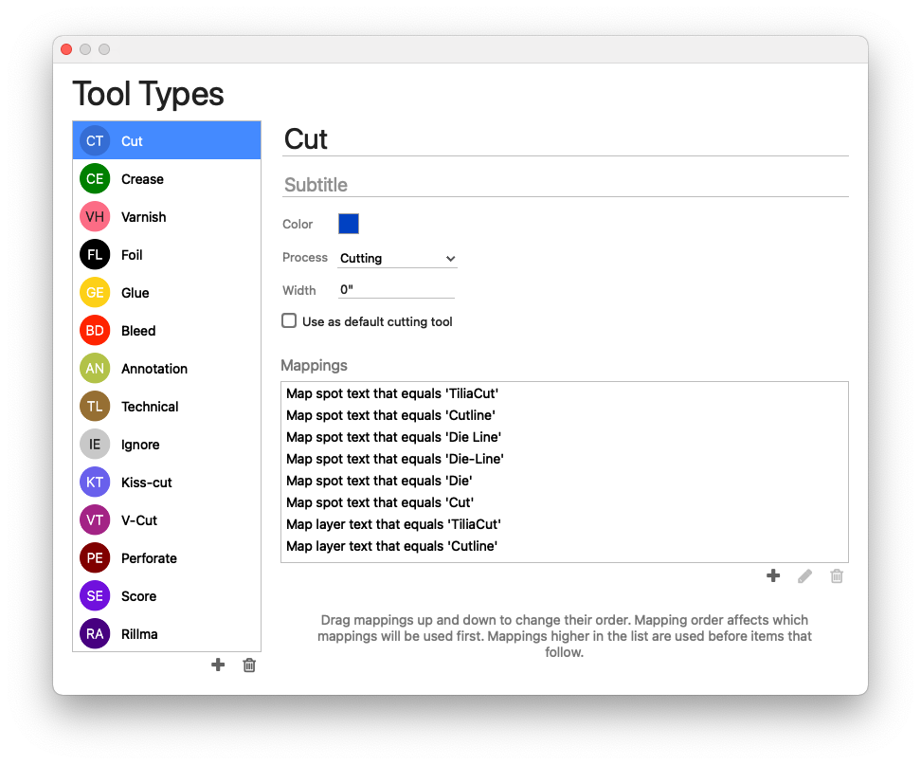Select Annotation in tool types list
This screenshot has height=765, width=921.
[167, 369]
